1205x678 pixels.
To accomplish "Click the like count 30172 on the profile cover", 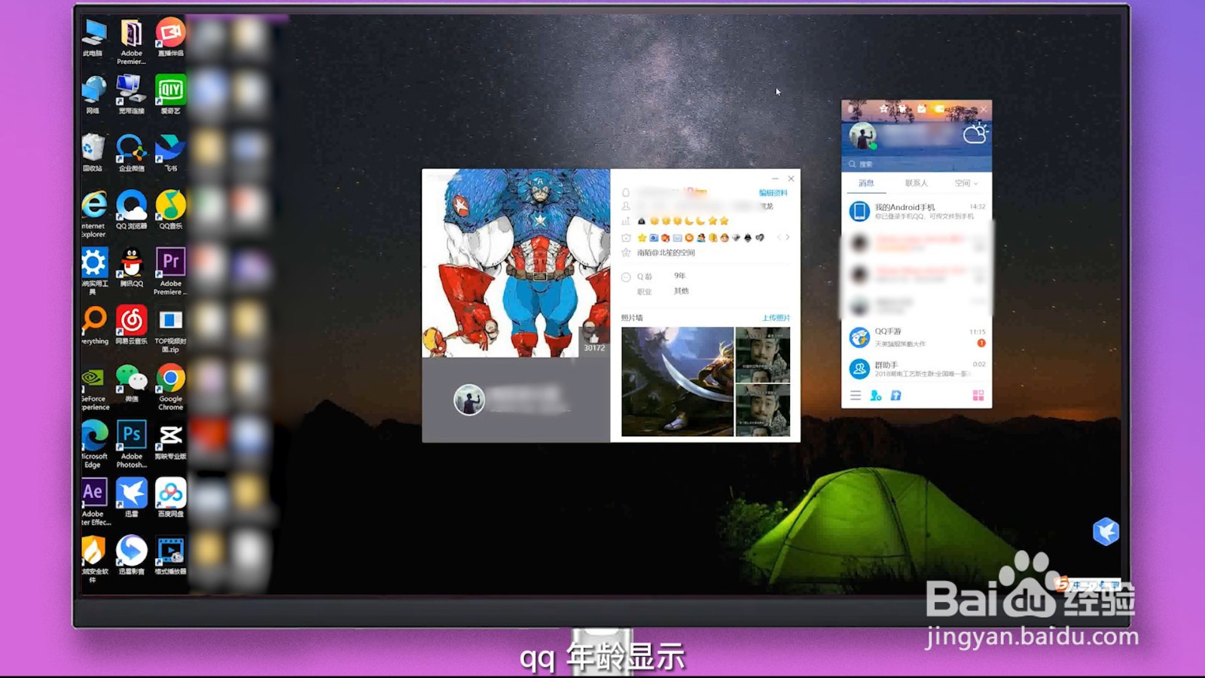I will click(593, 343).
